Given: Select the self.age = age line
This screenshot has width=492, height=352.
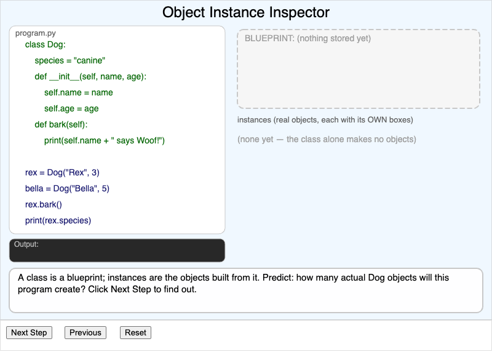Looking at the screenshot, I should point(71,109).
